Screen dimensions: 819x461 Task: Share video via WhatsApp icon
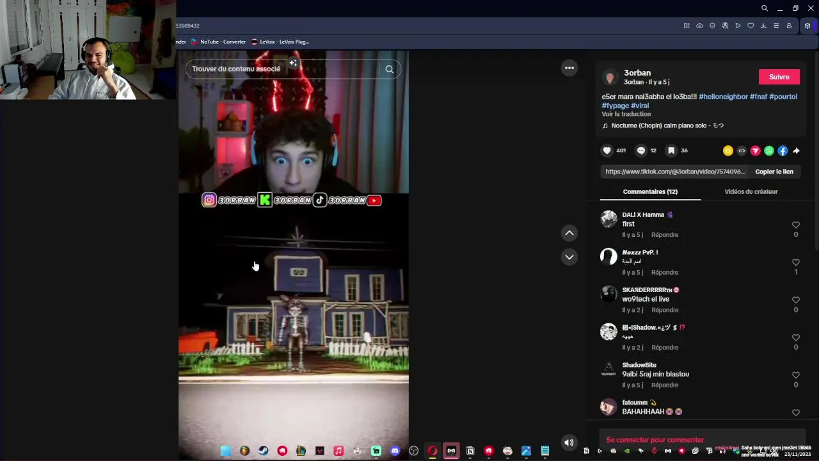coord(769,151)
